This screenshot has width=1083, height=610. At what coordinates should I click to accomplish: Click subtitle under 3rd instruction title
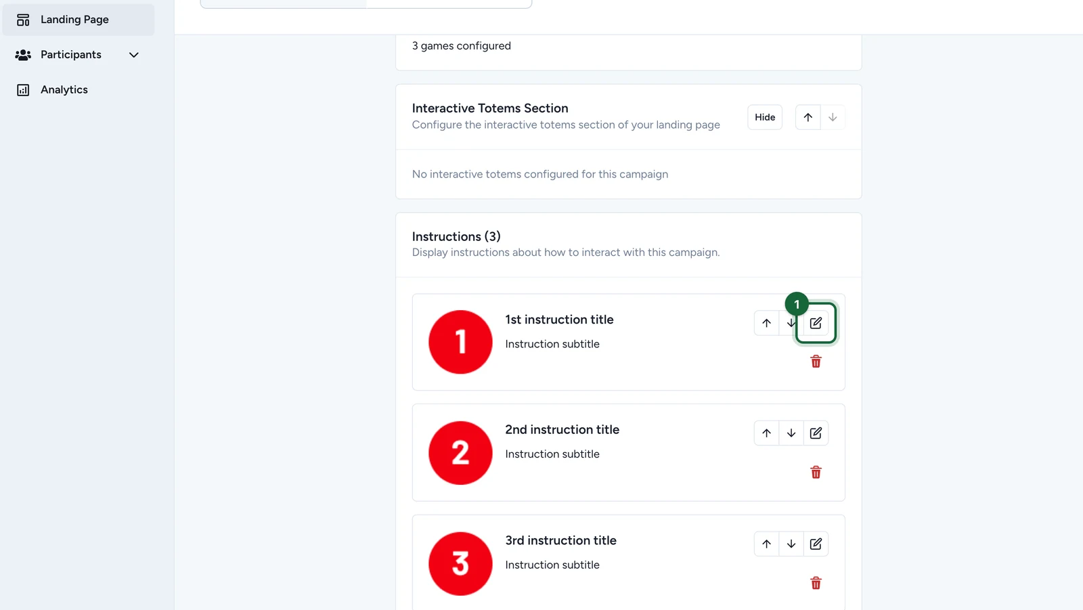[552, 565]
